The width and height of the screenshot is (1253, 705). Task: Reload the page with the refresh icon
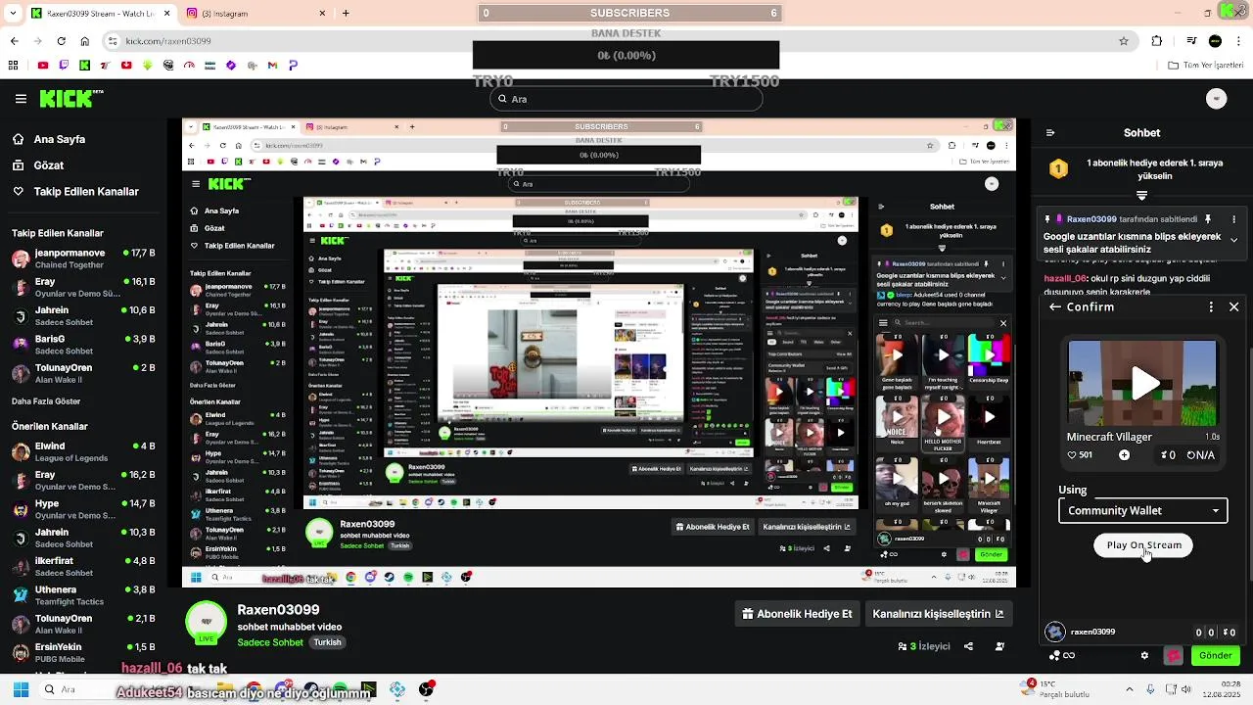click(61, 41)
